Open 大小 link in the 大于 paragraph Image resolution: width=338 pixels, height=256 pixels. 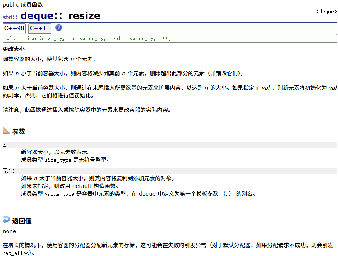[x=60, y=88]
